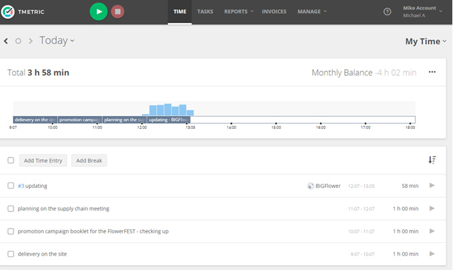Change sort order of time entries

(x=432, y=160)
